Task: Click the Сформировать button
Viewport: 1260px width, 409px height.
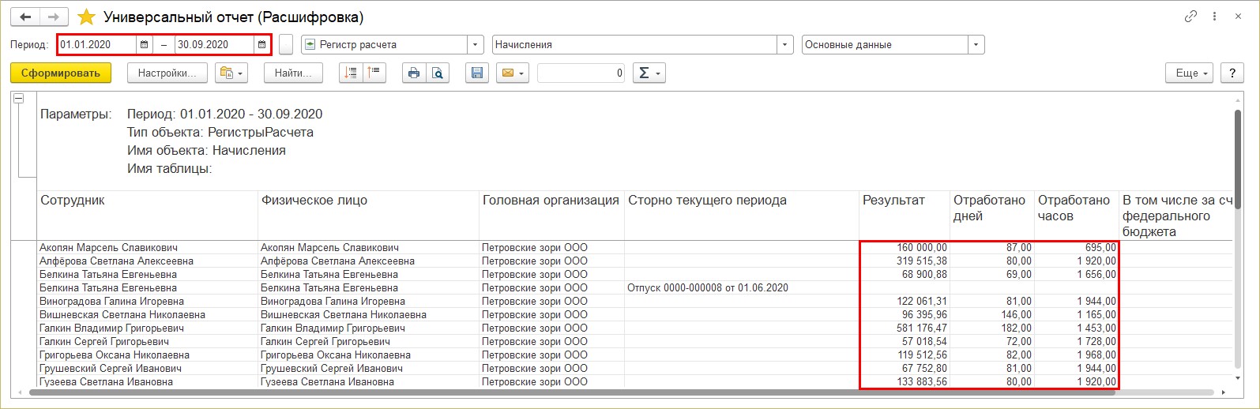Action: [x=61, y=73]
